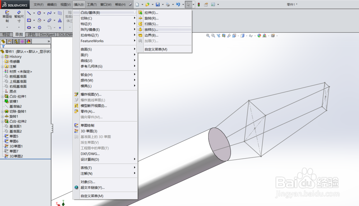
Task: Open the dropdown arrow beside Spline tool
Action: pos(55,13)
